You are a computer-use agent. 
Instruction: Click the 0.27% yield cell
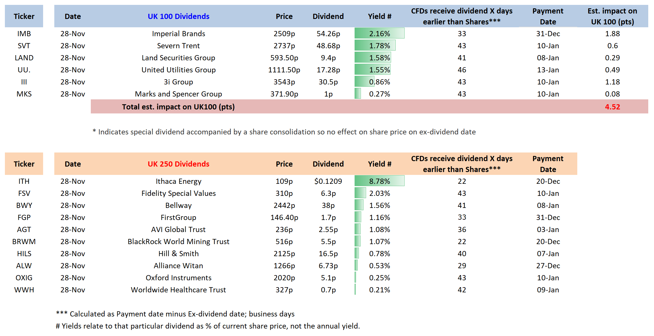(x=379, y=94)
